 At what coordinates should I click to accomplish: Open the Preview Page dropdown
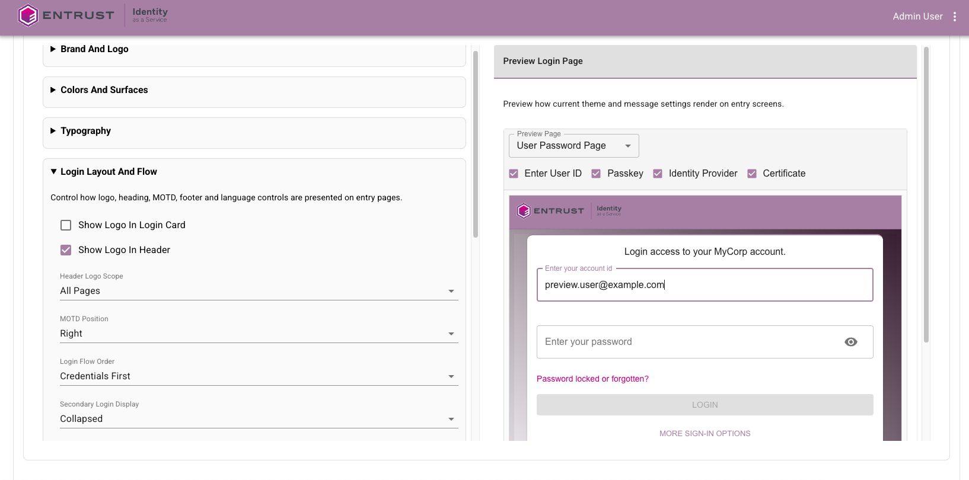click(x=573, y=146)
